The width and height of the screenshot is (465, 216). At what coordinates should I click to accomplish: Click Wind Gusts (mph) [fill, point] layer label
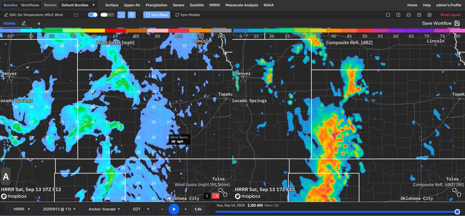pos(202,185)
